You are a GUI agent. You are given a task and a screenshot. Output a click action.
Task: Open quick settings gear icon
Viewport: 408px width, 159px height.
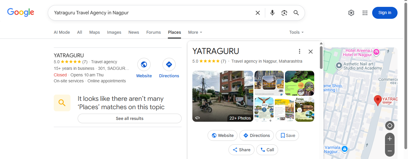coord(351,13)
